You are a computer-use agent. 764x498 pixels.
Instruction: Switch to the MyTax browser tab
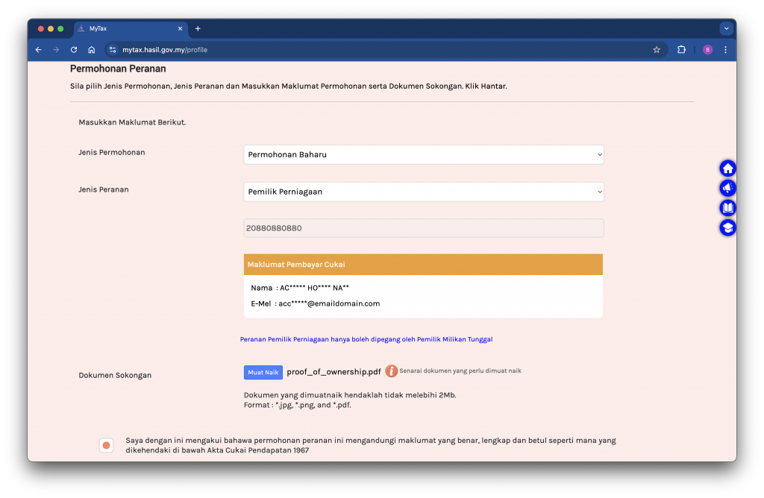(x=127, y=28)
